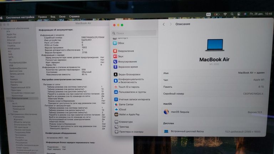Click the Количество циклов перезарядки value 558
274x154 pixels.
[83, 70]
